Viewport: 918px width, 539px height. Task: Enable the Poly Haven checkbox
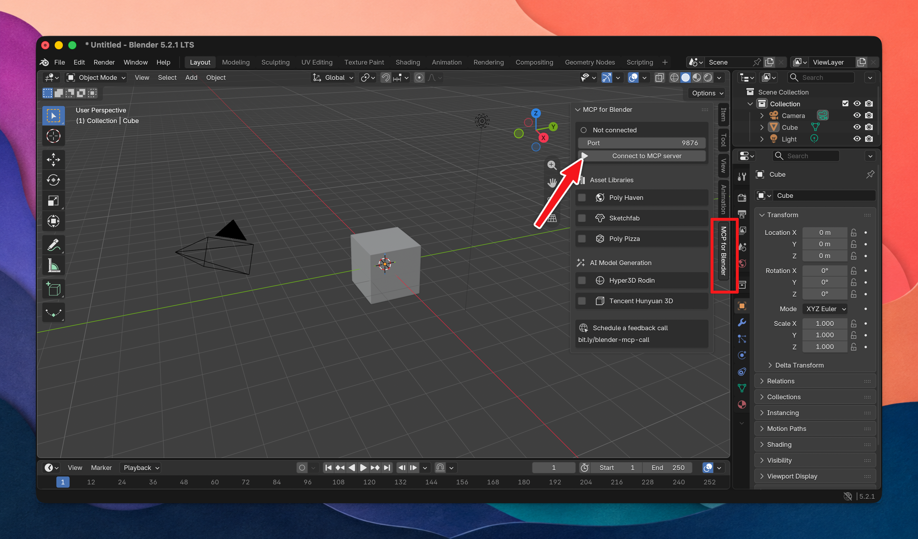click(582, 198)
